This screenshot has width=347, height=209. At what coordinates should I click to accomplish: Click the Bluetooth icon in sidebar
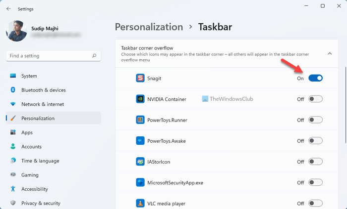tap(13, 90)
